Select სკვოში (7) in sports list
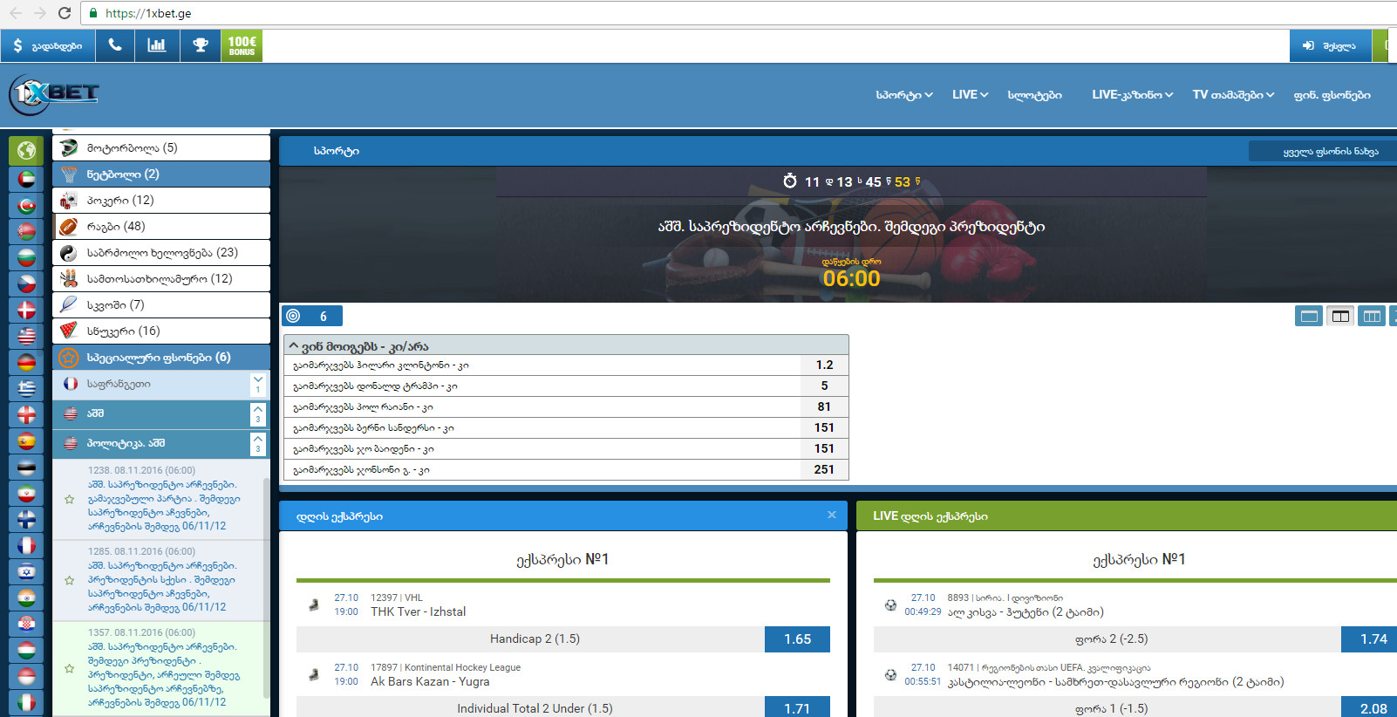 point(161,305)
